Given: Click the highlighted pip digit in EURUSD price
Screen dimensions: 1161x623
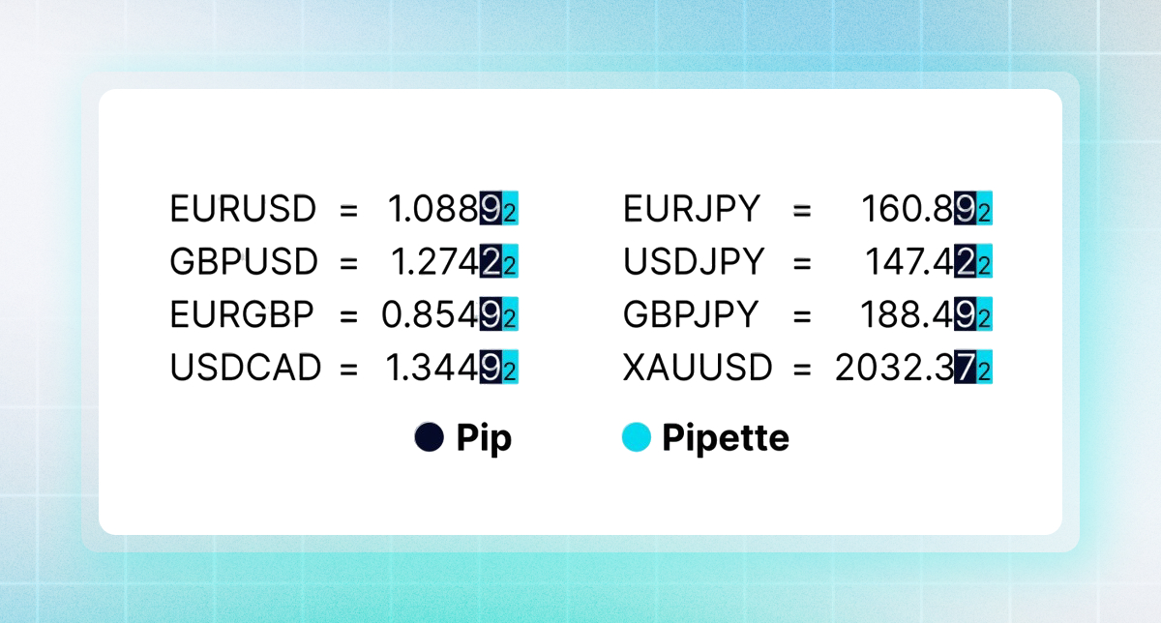Looking at the screenshot, I should pyautogui.click(x=491, y=209).
